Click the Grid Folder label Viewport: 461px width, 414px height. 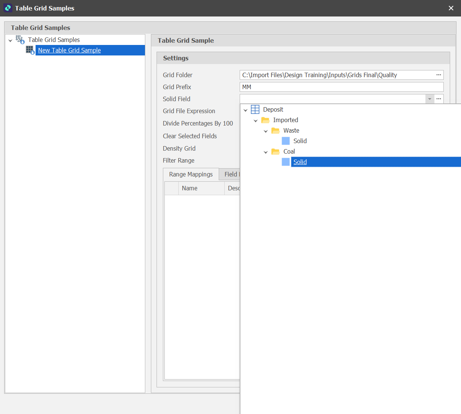click(x=178, y=75)
